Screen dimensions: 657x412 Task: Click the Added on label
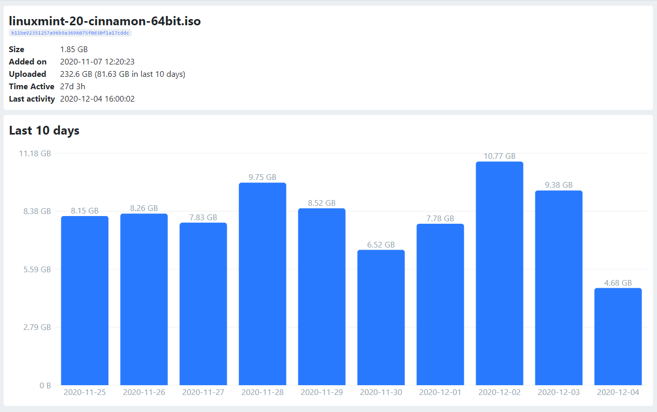coord(28,62)
